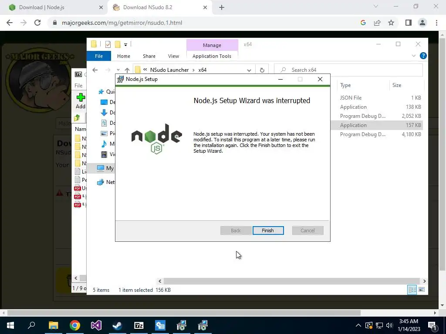Screen dimensions: 446x334
Task: Click the volume speaker tray icon
Action: (389, 325)
